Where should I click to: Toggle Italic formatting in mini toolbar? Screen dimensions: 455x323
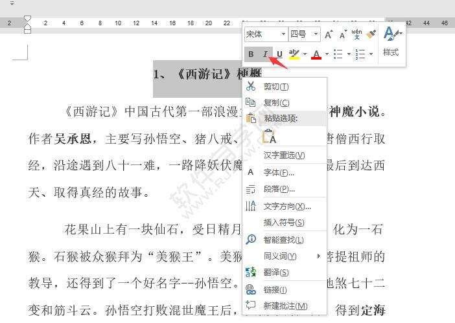pyautogui.click(x=265, y=54)
